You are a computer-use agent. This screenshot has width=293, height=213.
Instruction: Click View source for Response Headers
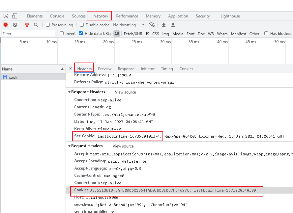(x=125, y=92)
